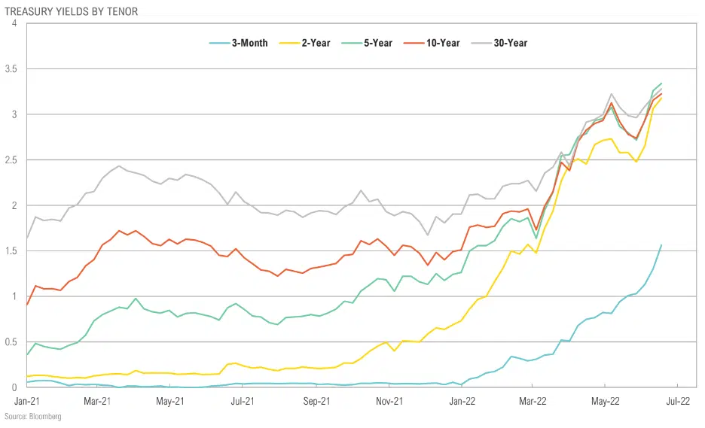Select the 10-Year legend label text
This screenshot has width=705, height=428.
coord(441,43)
